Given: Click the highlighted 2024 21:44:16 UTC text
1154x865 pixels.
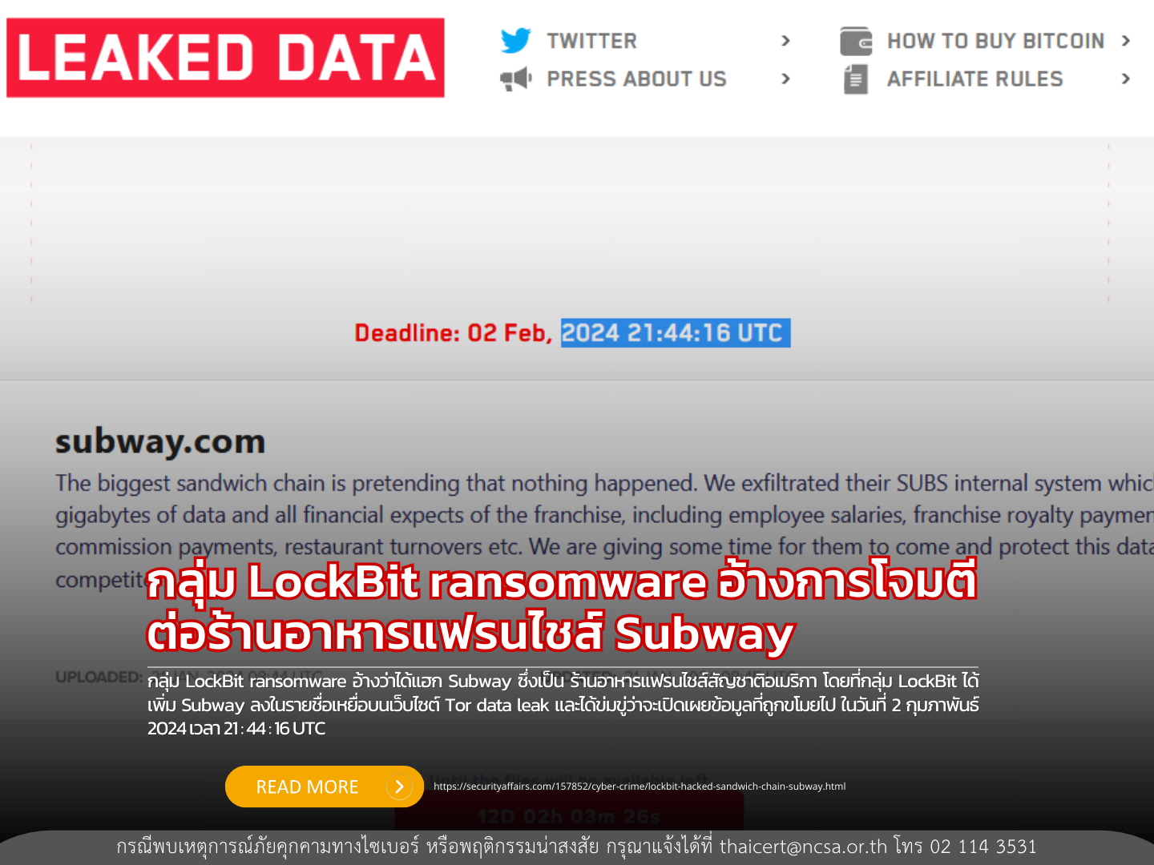Looking at the screenshot, I should (x=676, y=333).
